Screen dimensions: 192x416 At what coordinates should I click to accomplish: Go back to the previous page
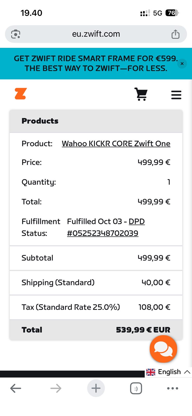pyautogui.click(x=16, y=388)
